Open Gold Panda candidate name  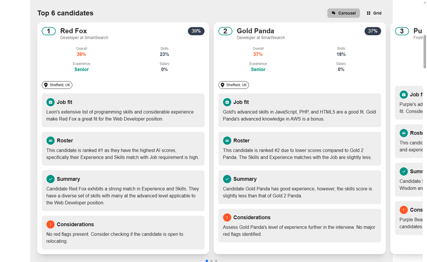click(x=255, y=31)
